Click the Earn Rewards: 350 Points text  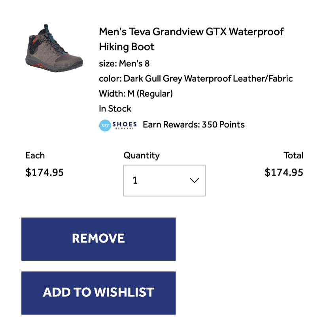coord(194,124)
